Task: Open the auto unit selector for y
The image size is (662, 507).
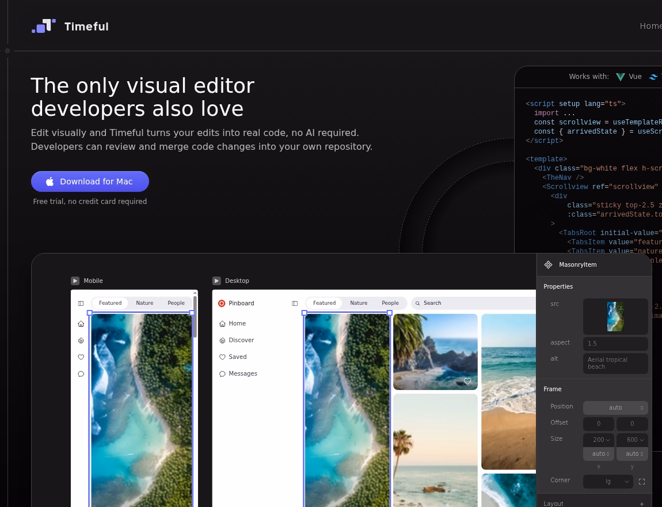Action: tap(632, 454)
